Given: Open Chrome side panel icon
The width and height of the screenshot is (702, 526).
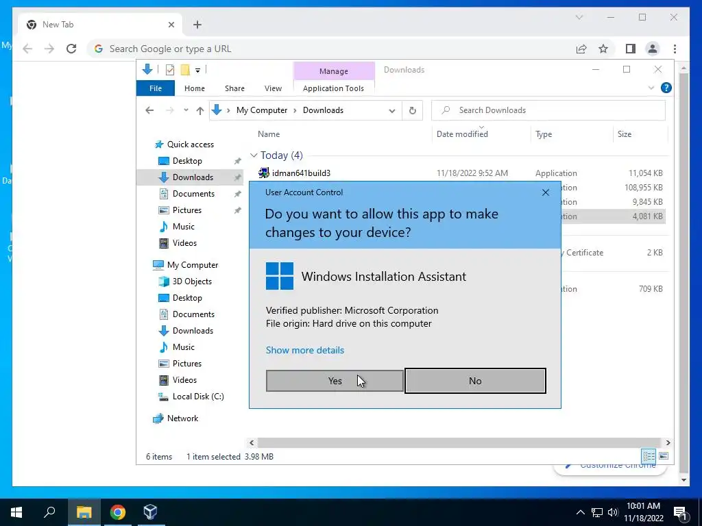Looking at the screenshot, I should [631, 49].
